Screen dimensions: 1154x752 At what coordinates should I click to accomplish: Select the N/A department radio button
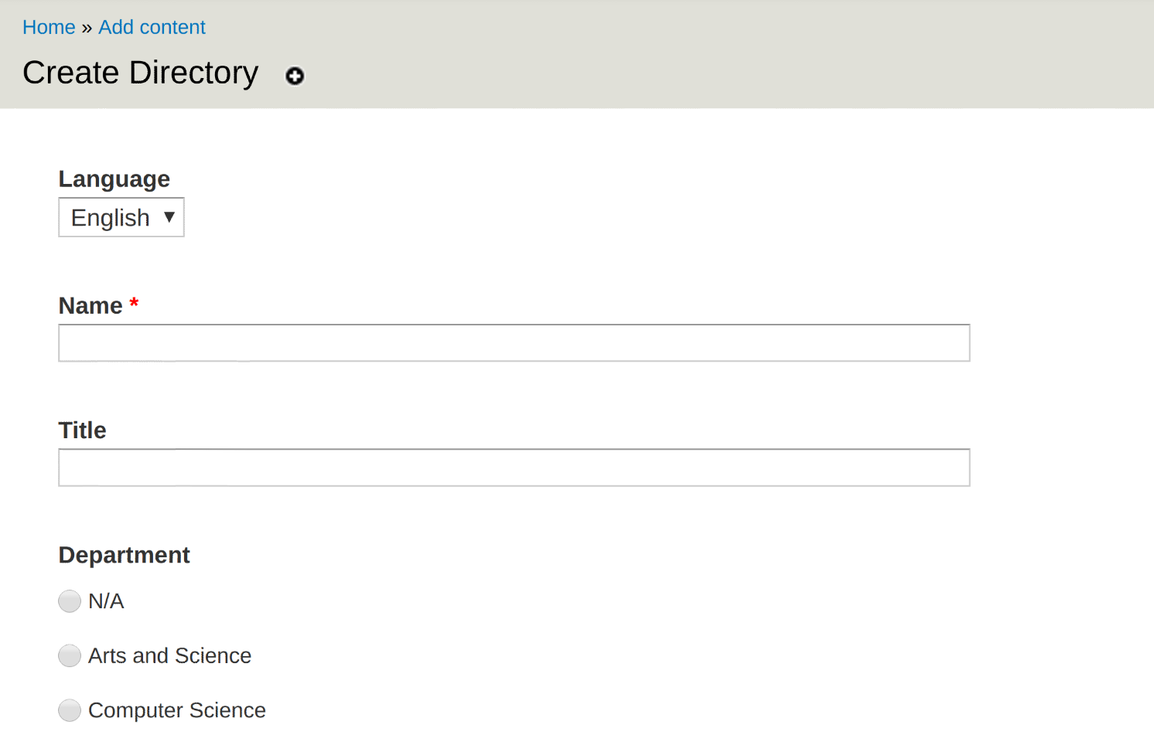70,601
